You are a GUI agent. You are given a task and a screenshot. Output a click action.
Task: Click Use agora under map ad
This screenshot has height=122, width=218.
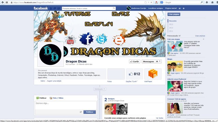(174, 53)
